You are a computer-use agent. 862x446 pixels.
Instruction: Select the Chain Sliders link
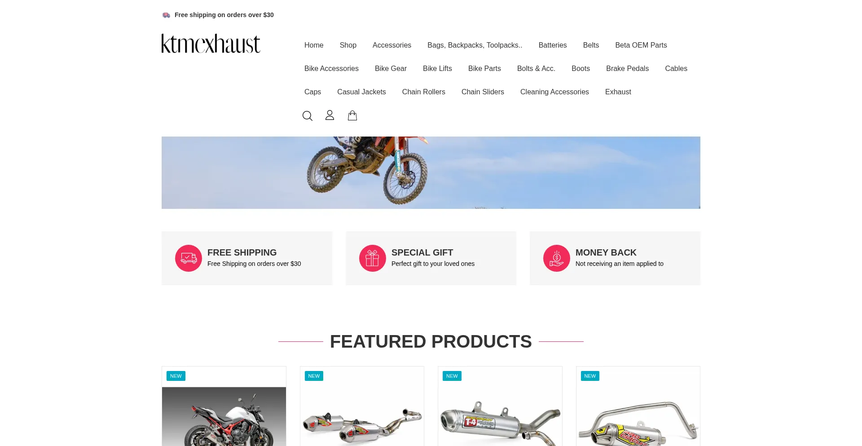tap(483, 92)
